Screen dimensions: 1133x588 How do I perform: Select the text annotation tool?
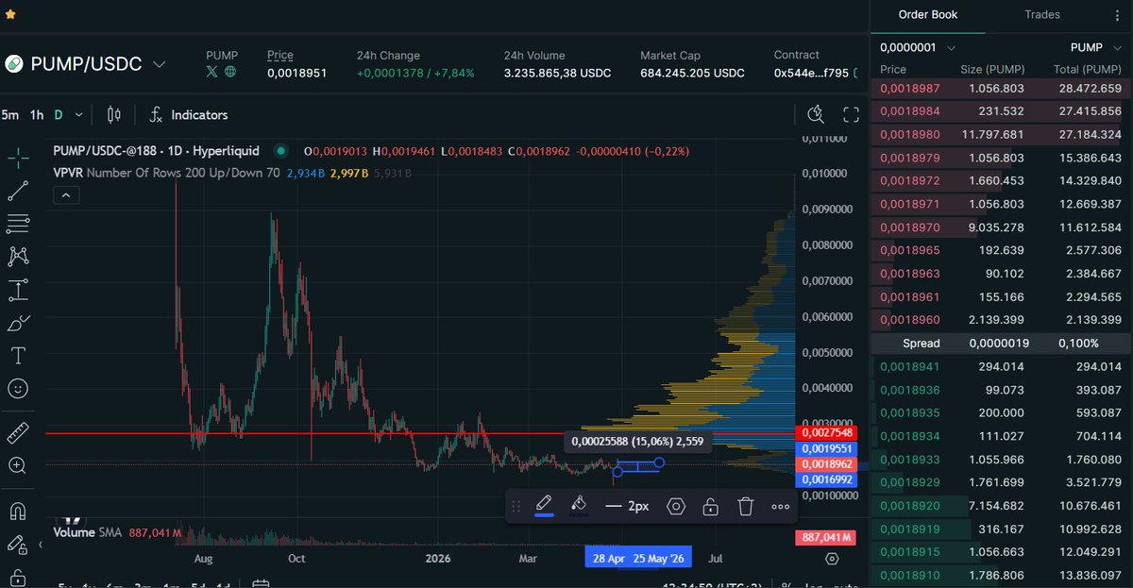tap(18, 356)
